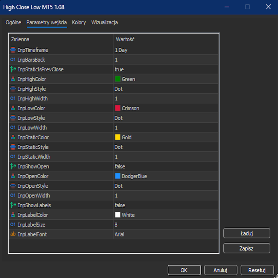The width and height of the screenshot is (278, 278).
Task: Edit the InpHighWidth value field
Action: pyautogui.click(x=166, y=98)
